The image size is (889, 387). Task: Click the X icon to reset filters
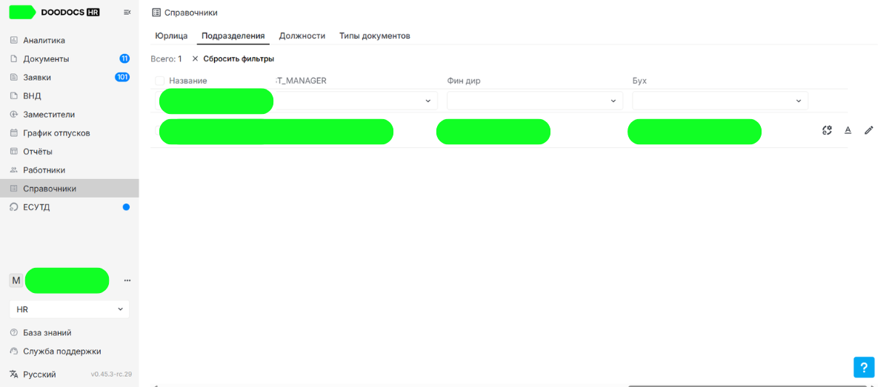tap(196, 58)
